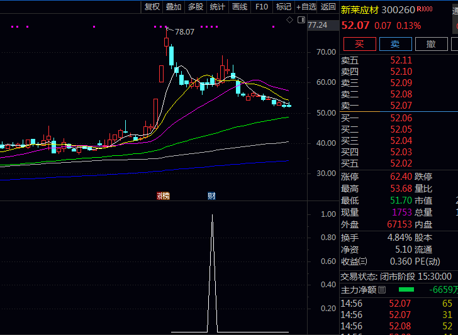The height and width of the screenshot is (335, 458).
Task: Click the diamond icon above the price axis
Action: point(290,20)
